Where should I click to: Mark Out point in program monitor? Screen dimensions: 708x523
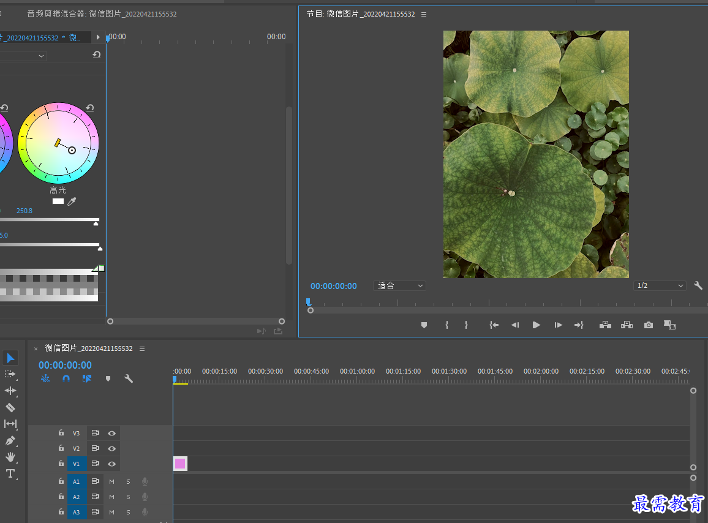[x=467, y=325]
